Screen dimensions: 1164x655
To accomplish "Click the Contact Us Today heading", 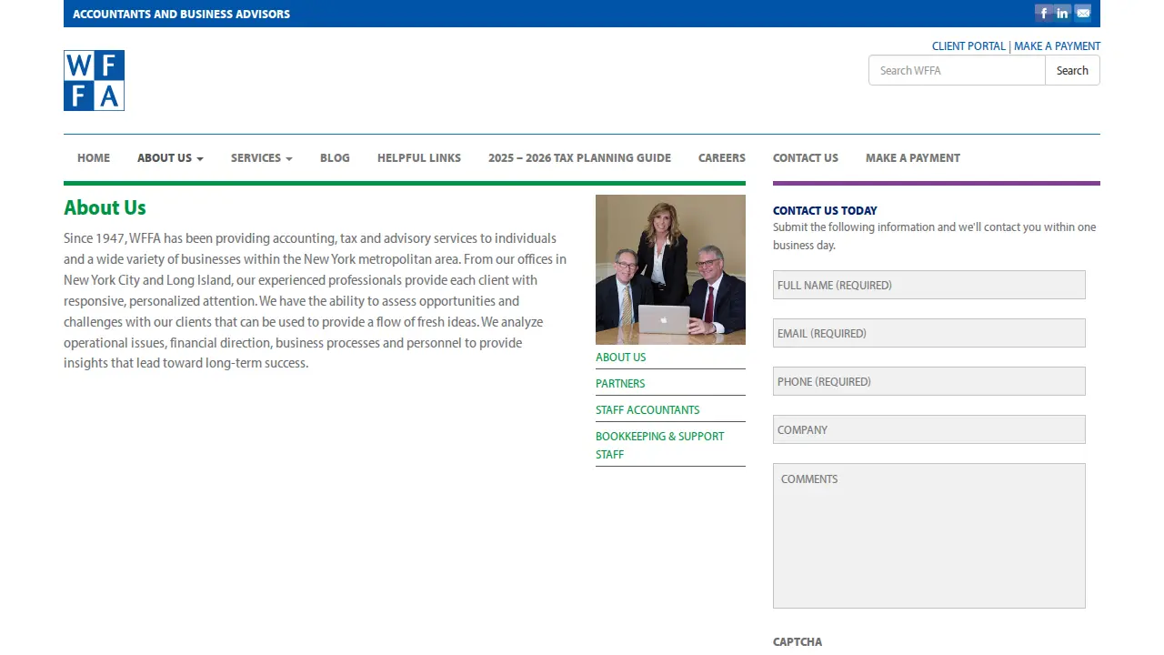I will pos(825,210).
